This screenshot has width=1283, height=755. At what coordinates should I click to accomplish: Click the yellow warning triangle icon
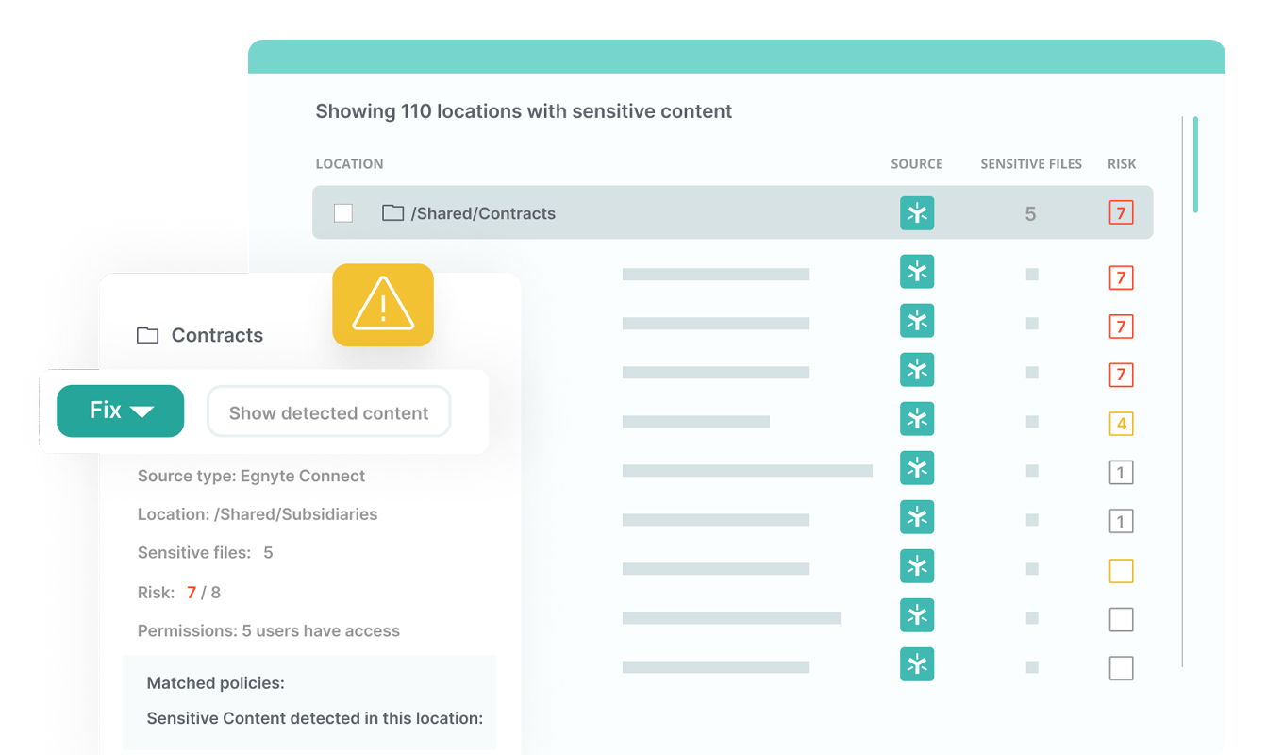[x=382, y=305]
